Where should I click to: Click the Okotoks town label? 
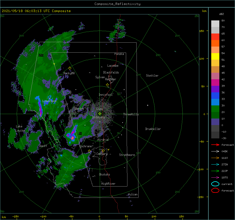pyautogui.click(x=104, y=174)
